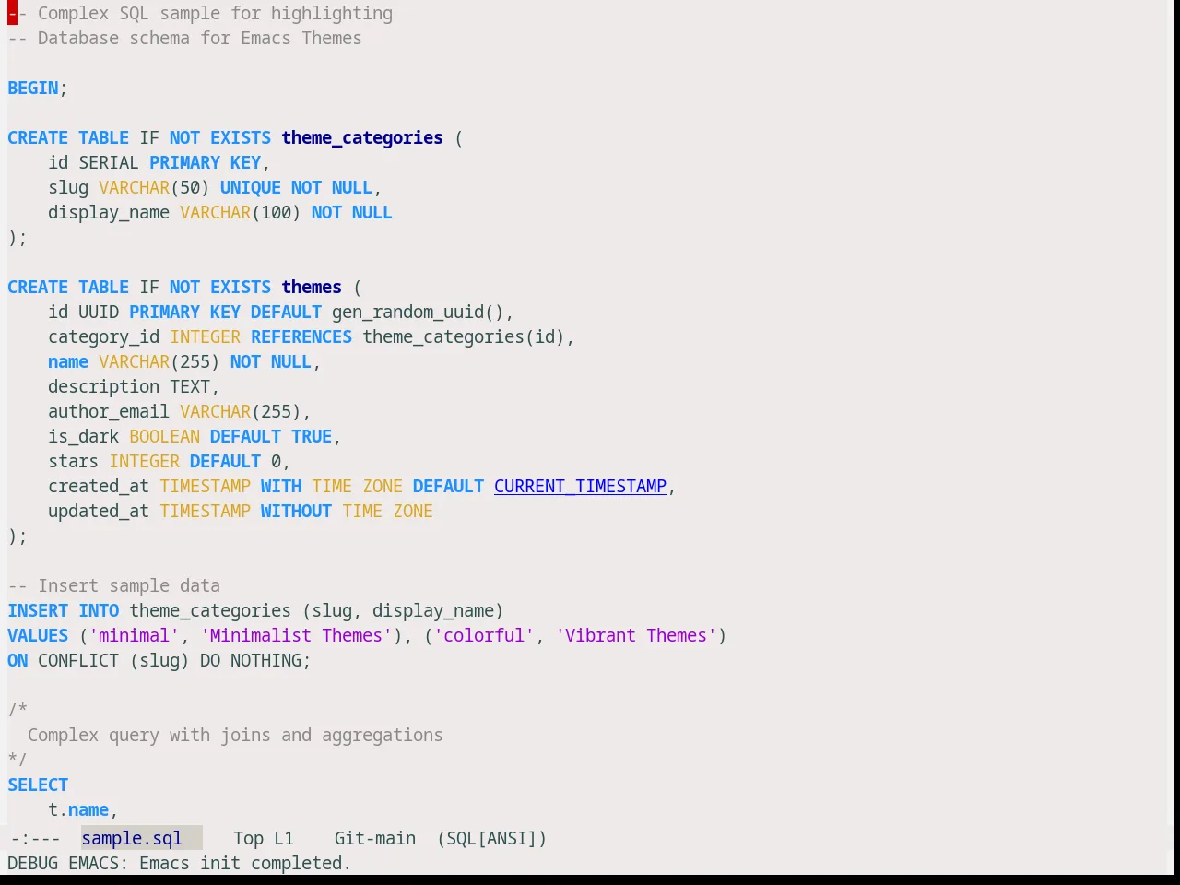Screen dimensions: 1180x885
Task: Click the echo area message 'Emacs init completed.'
Action: click(x=245, y=863)
